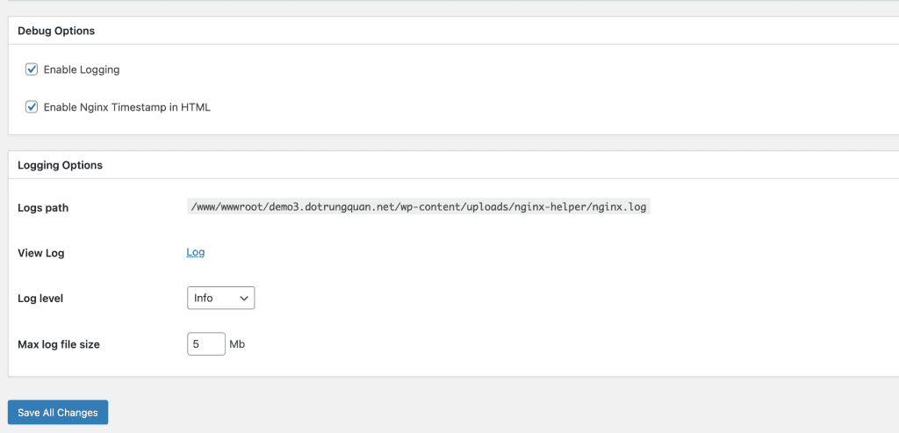Click the 'Enable Nginx Timestamp in HTML' label
Viewport: 899px width, 433px height.
(126, 107)
